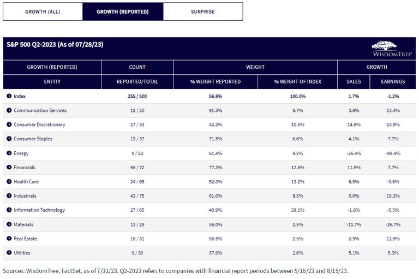This screenshot has width=419, height=279.
Task: Click the WisdomTree logo
Action: 392,49
